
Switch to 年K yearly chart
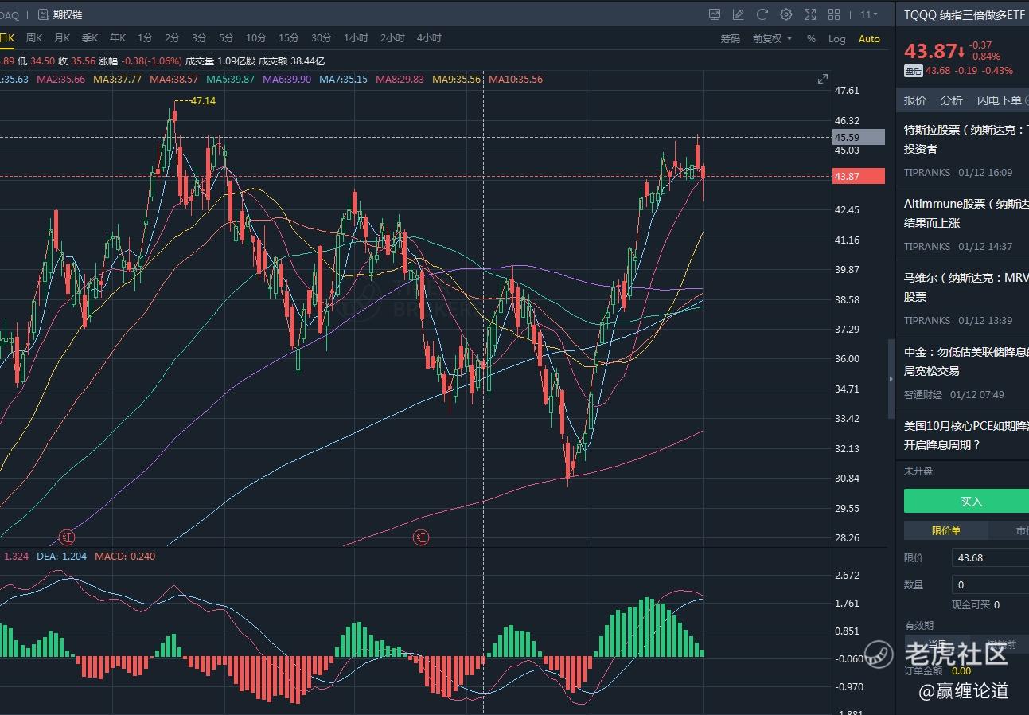click(x=118, y=37)
